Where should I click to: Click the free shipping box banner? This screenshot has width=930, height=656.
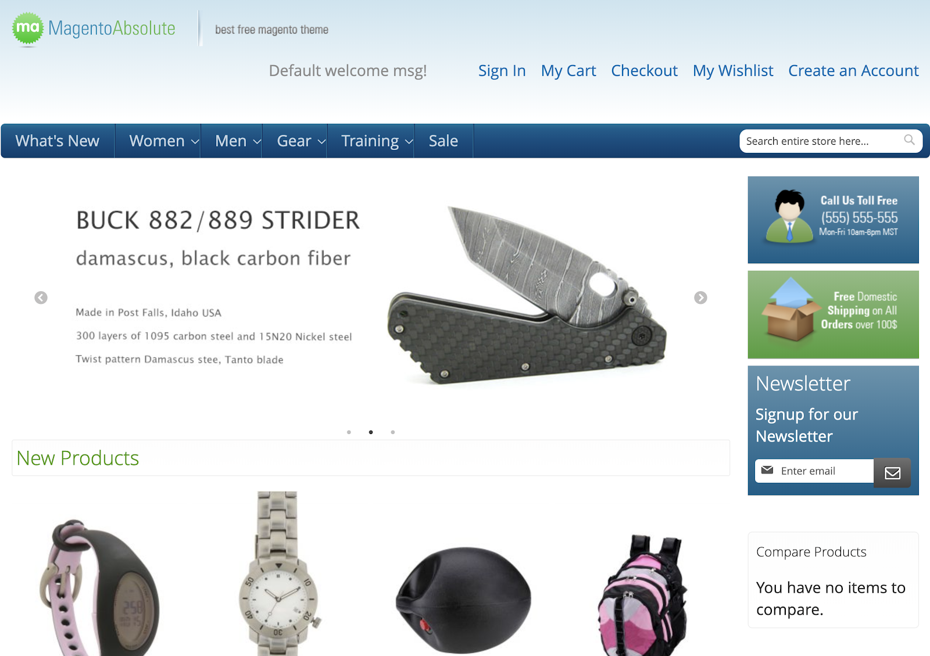pos(833,314)
